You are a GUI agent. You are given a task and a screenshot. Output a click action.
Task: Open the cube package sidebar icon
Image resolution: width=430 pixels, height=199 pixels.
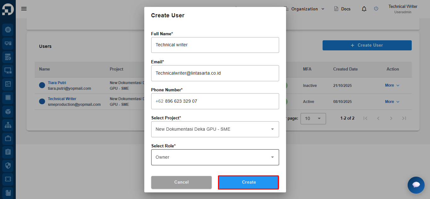click(x=8, y=111)
